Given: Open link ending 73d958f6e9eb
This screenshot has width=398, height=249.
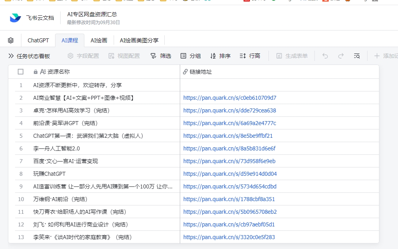Looking at the screenshot, I should point(229,161).
